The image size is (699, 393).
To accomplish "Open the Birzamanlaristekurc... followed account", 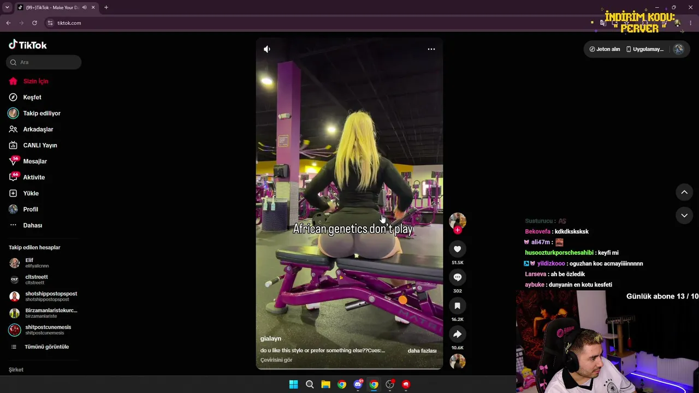I will tap(44, 313).
